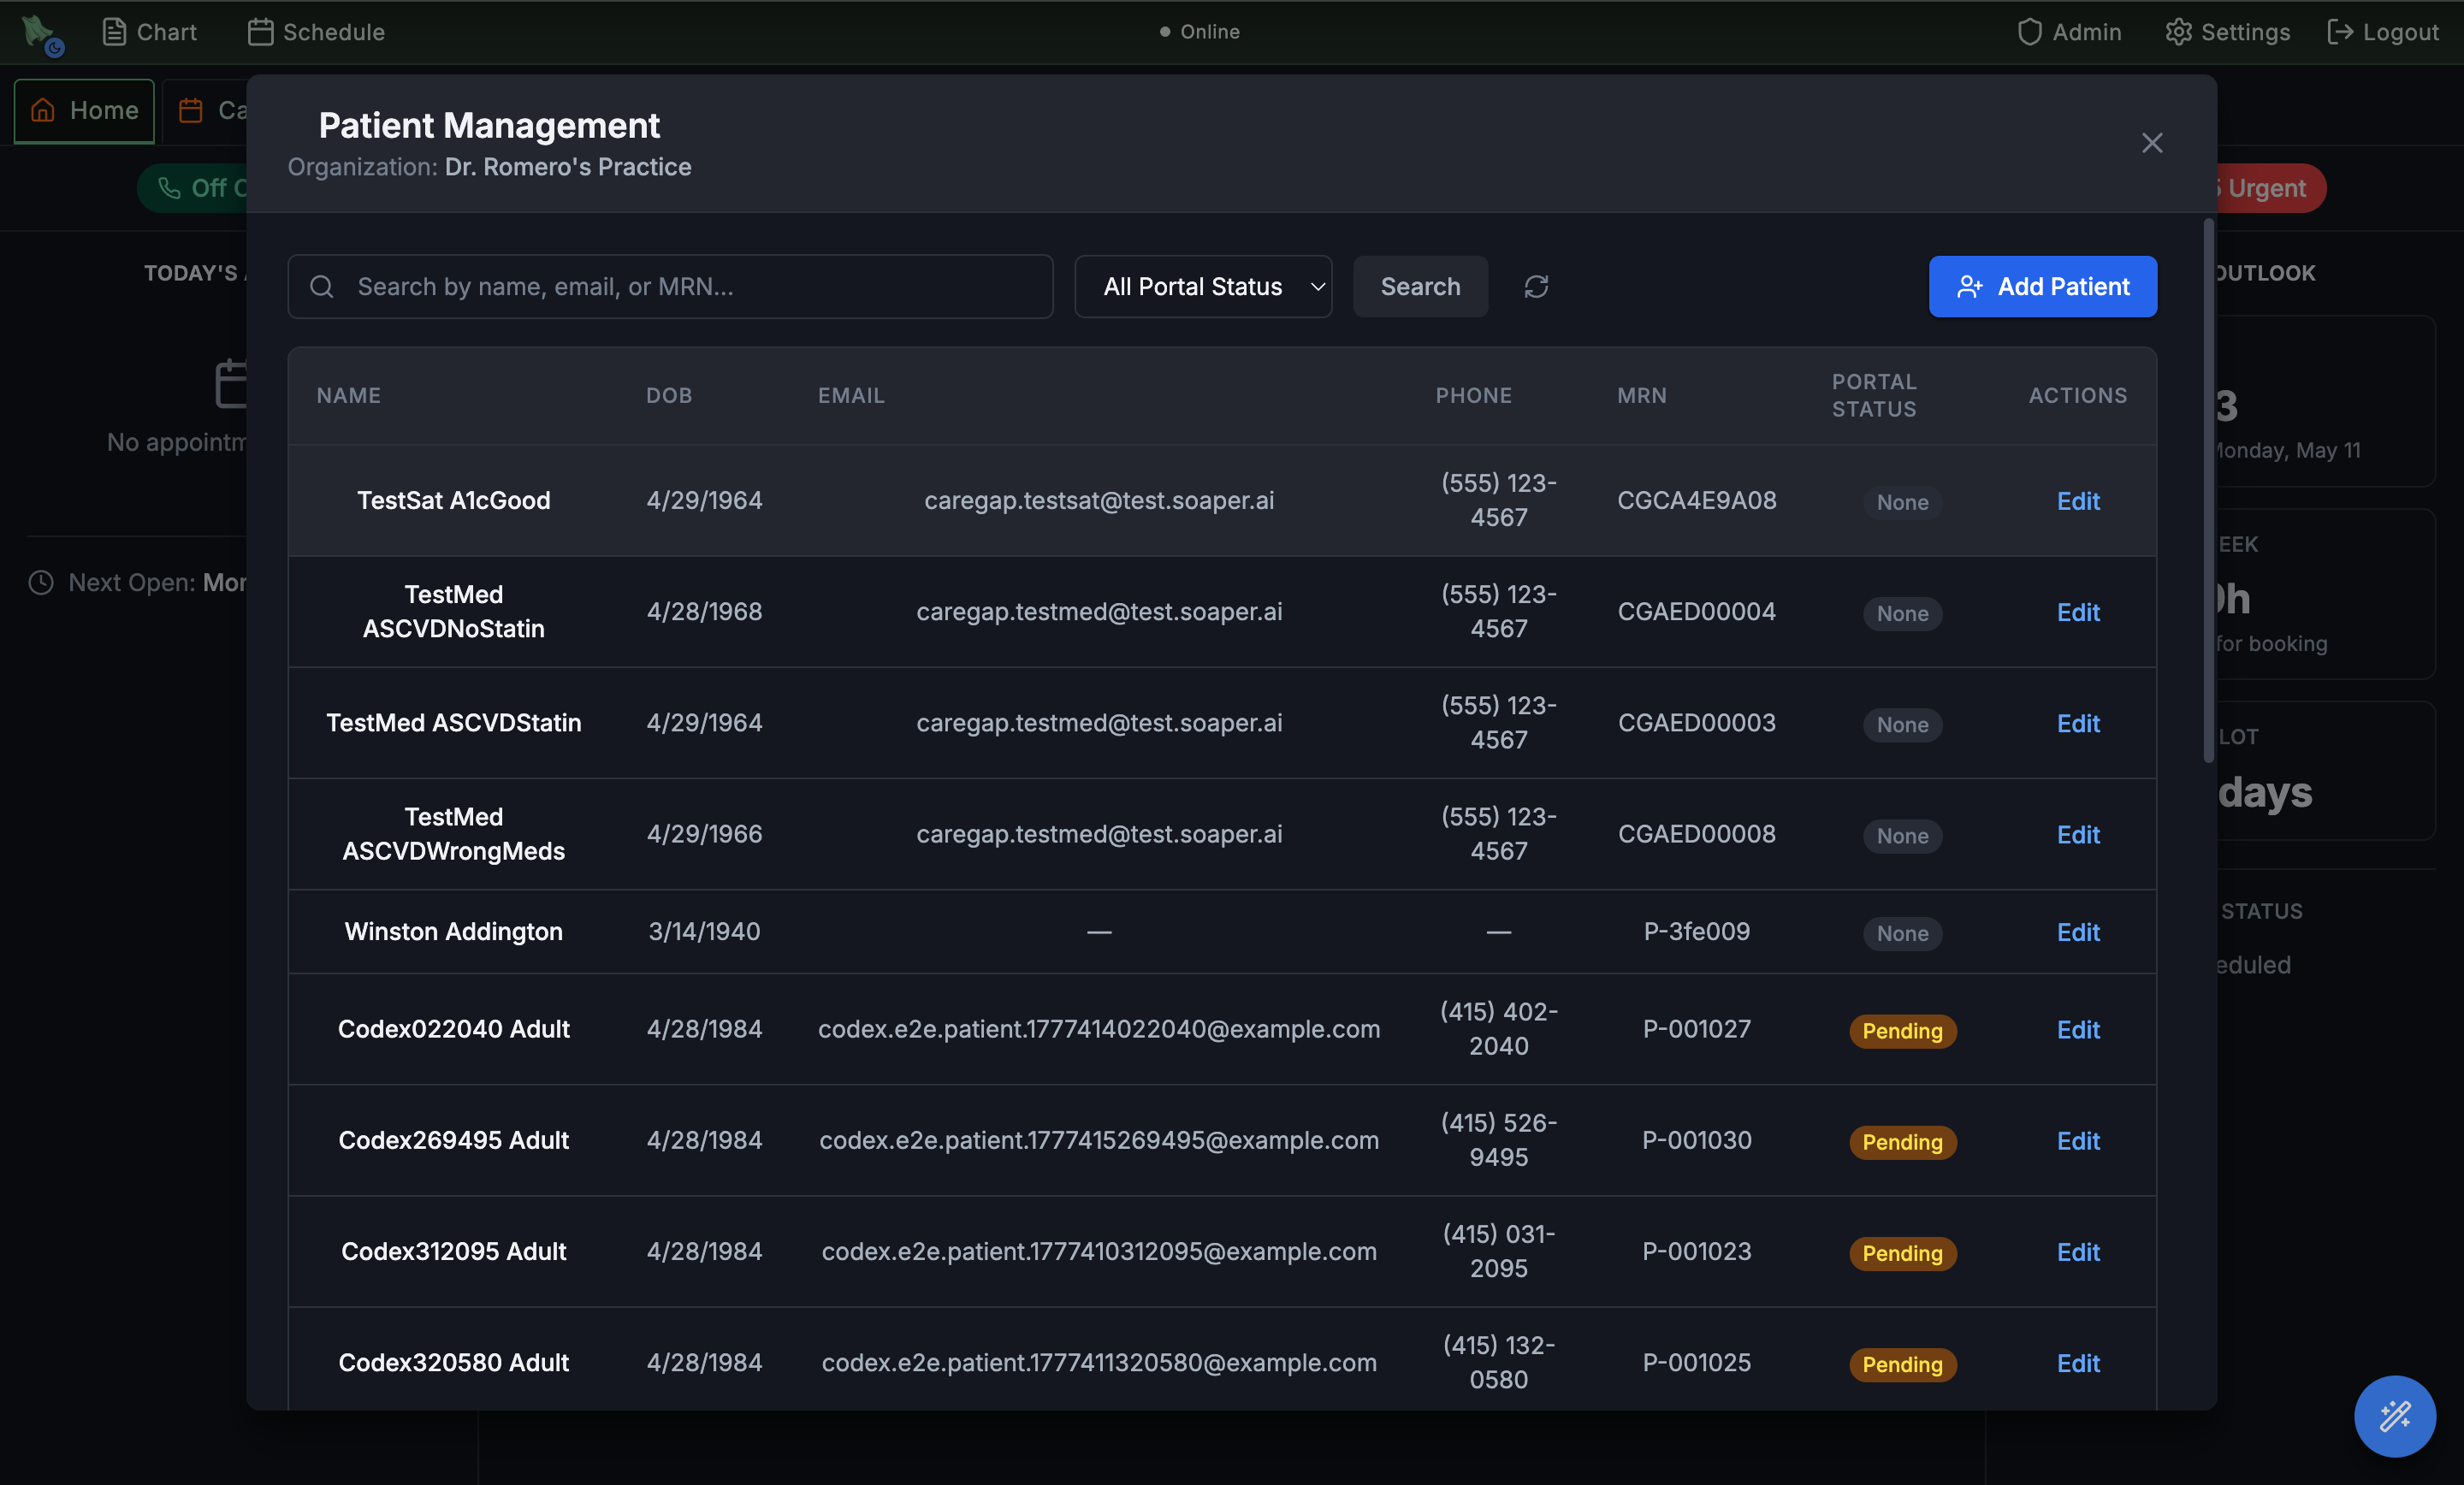The height and width of the screenshot is (1485, 2464).
Task: Edit the Codex312095 Adult patient
Action: [x=2078, y=1252]
